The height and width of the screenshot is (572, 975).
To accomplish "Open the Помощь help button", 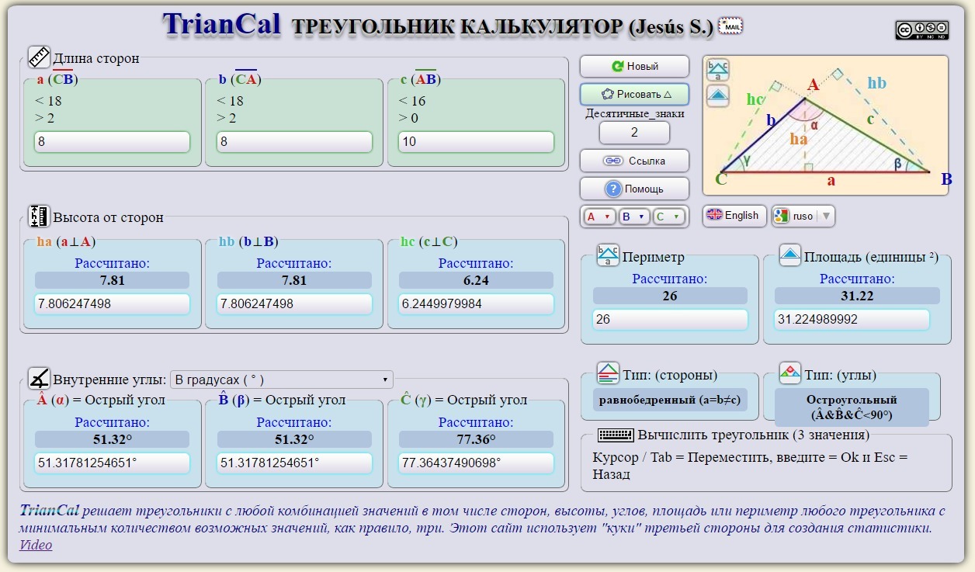I will (x=634, y=189).
